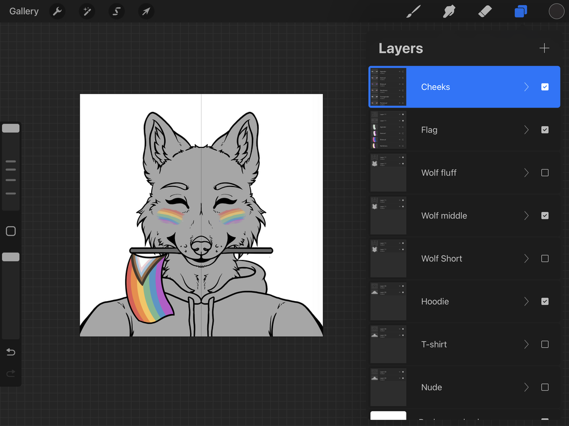Tap the square modify button in sidebar
Viewport: 569px width, 426px height.
[x=11, y=231]
